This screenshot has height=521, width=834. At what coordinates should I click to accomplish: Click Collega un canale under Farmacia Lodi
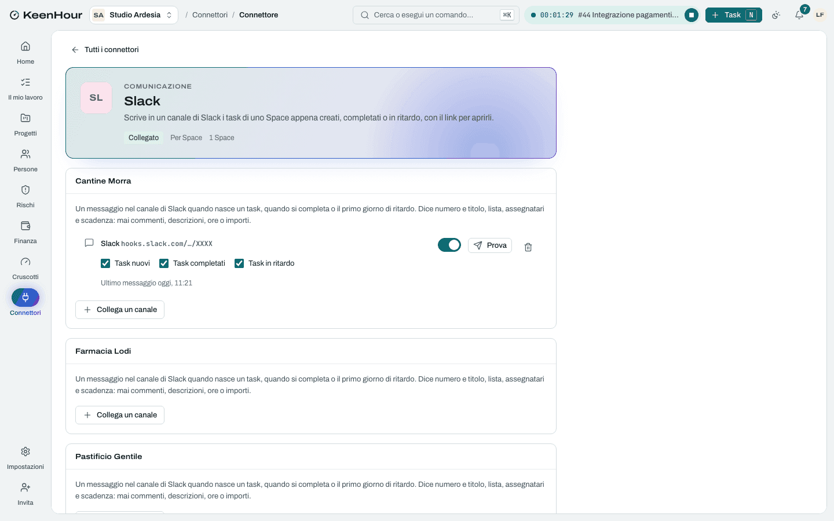(x=120, y=415)
